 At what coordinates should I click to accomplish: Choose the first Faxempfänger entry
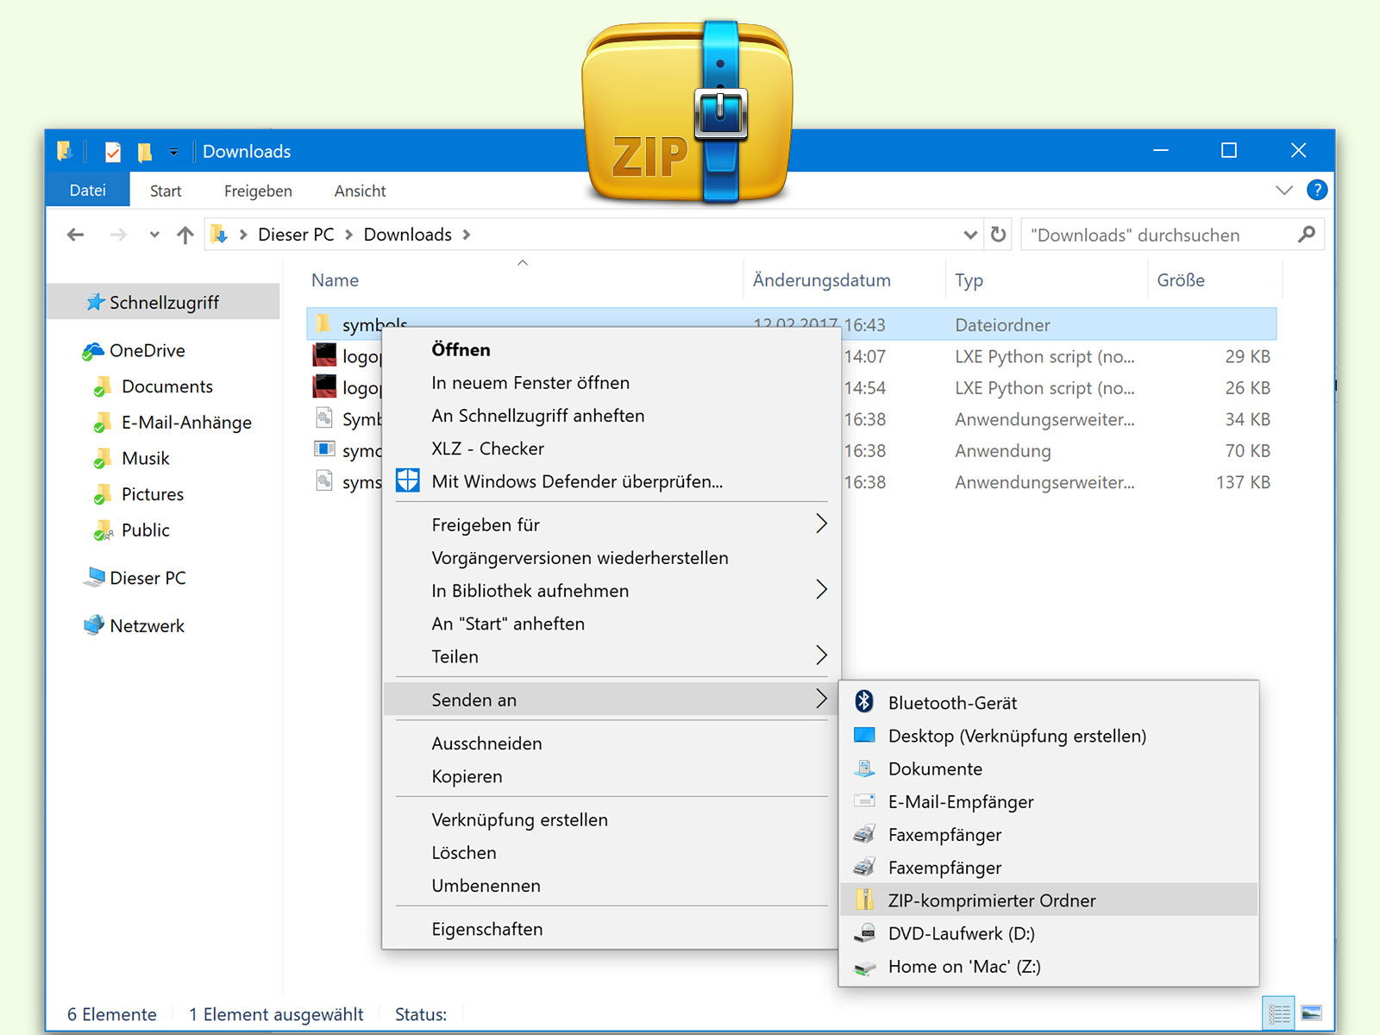pyautogui.click(x=1048, y=834)
